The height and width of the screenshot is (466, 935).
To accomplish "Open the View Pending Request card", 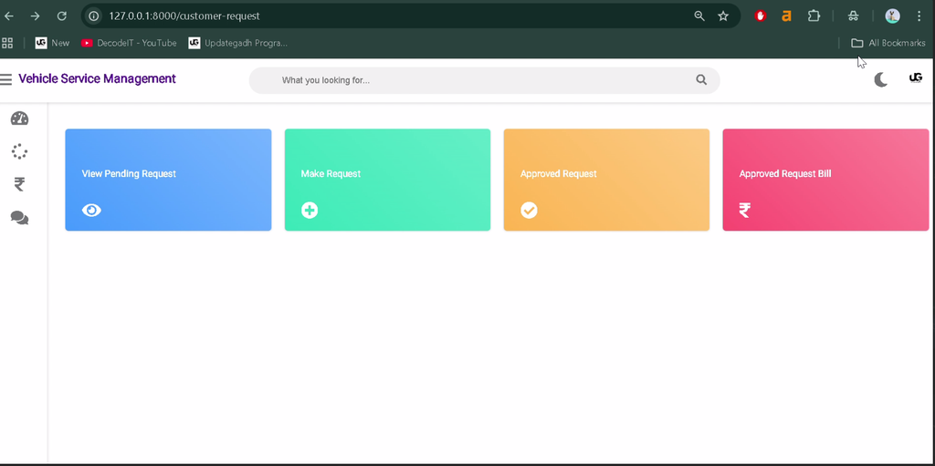I will point(168,180).
